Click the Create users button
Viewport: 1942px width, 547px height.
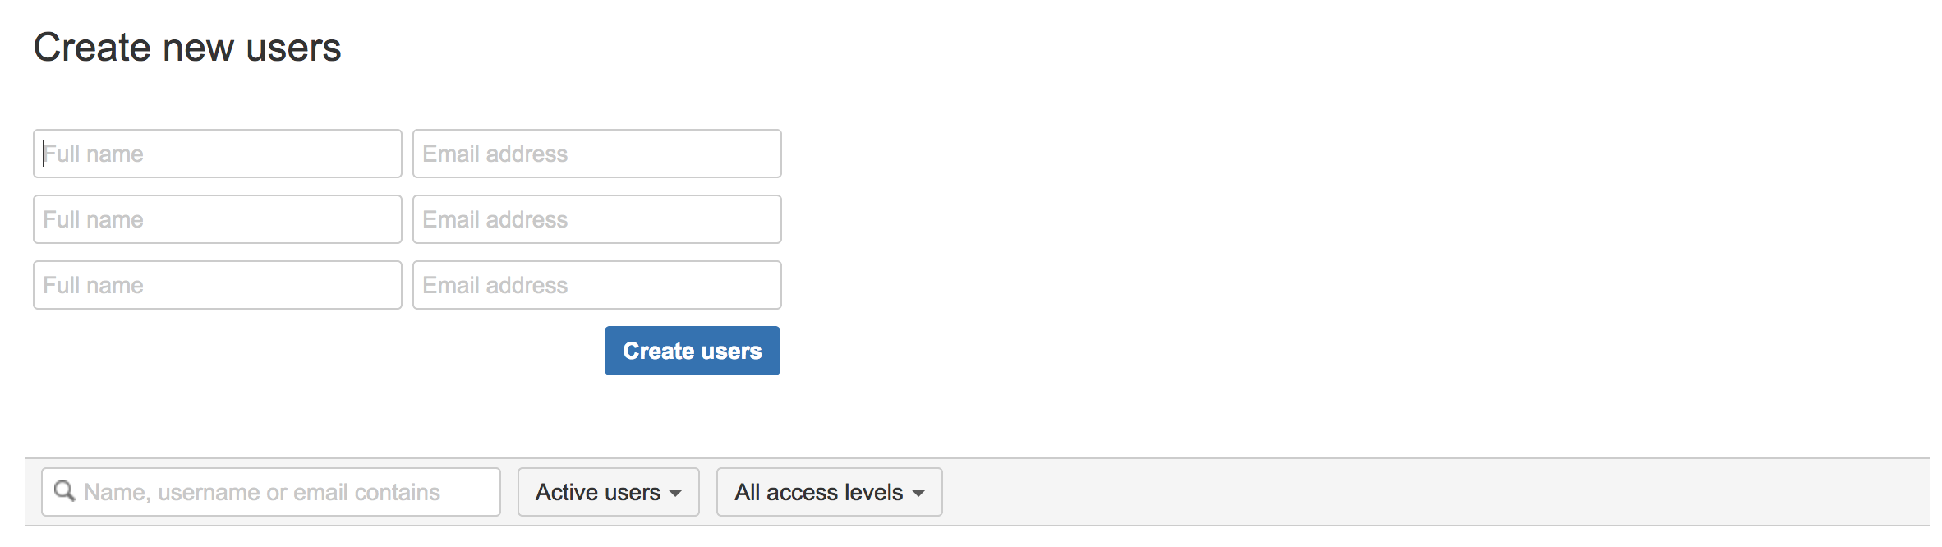pyautogui.click(x=692, y=351)
